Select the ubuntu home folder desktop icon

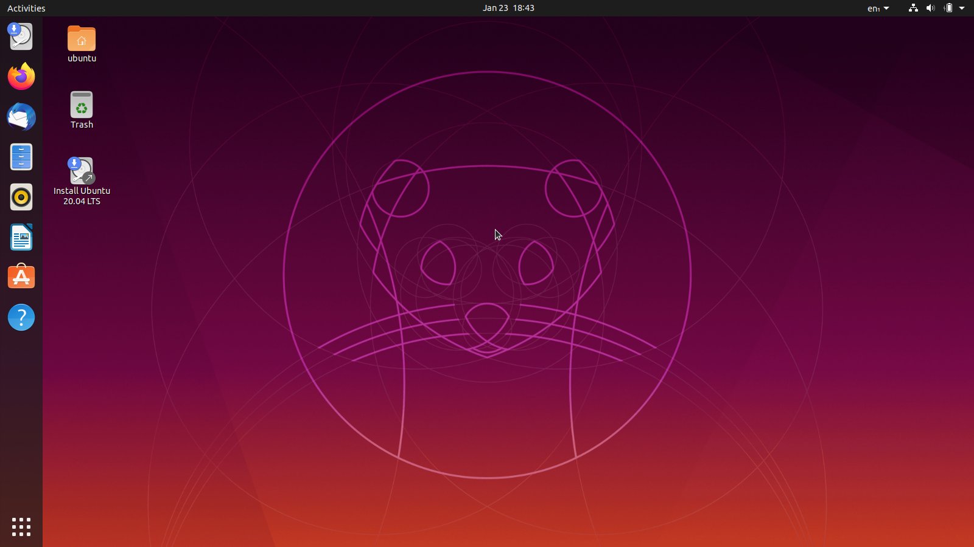pos(82,38)
